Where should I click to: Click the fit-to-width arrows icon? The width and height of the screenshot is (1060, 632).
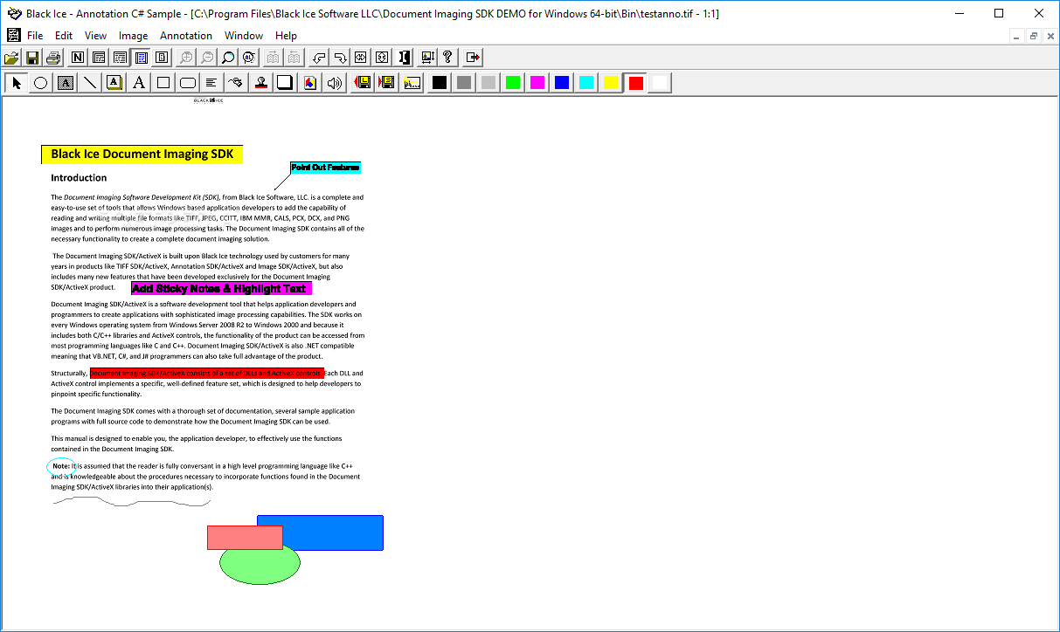tap(361, 58)
